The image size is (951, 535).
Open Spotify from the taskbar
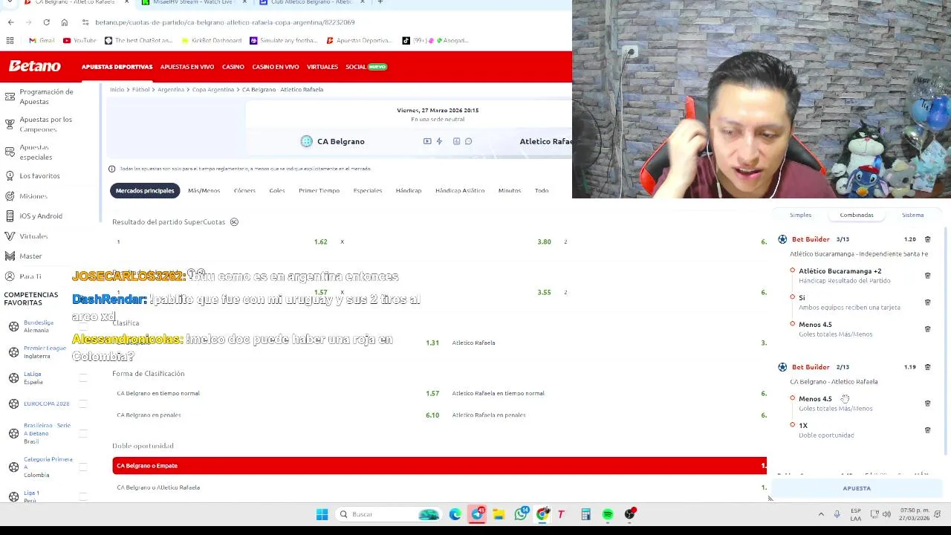608,514
